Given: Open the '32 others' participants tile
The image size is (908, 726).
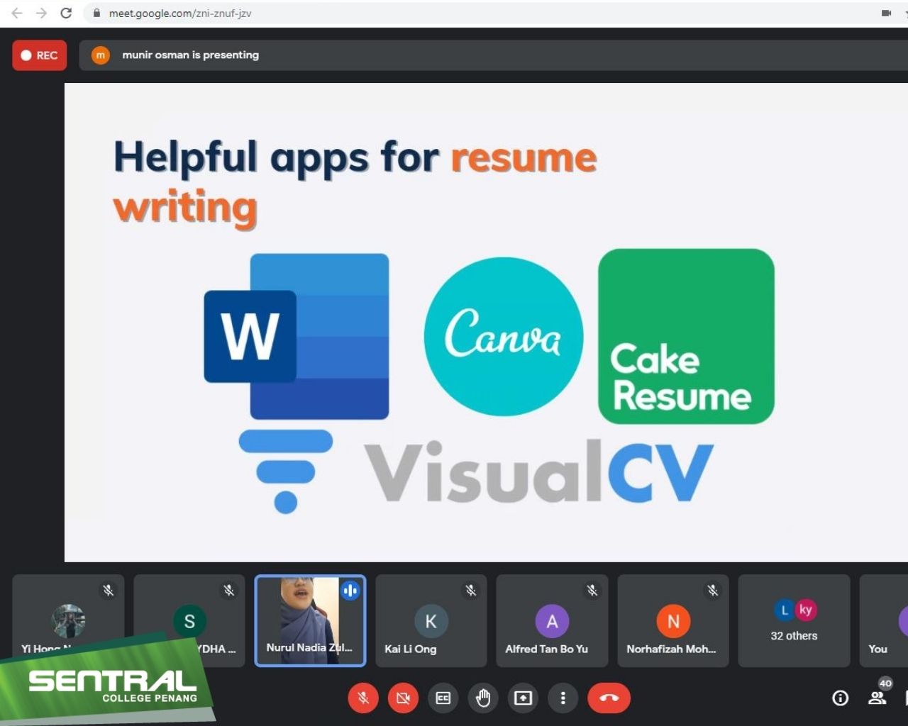Looking at the screenshot, I should [x=794, y=620].
